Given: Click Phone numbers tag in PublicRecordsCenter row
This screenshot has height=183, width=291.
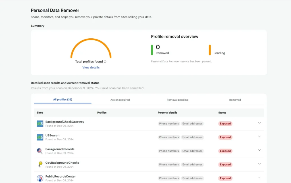Looking at the screenshot, I should (x=169, y=178).
